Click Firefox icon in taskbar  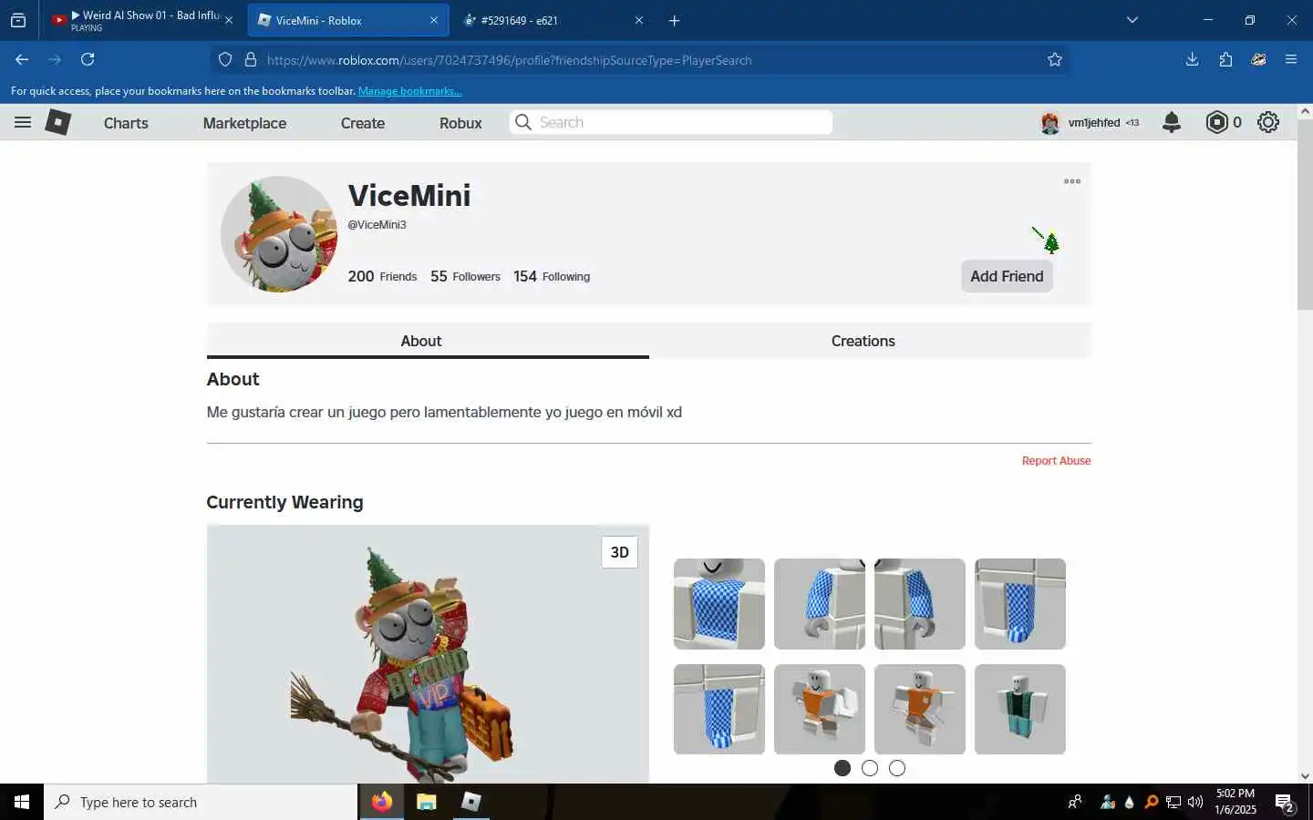coord(382,802)
